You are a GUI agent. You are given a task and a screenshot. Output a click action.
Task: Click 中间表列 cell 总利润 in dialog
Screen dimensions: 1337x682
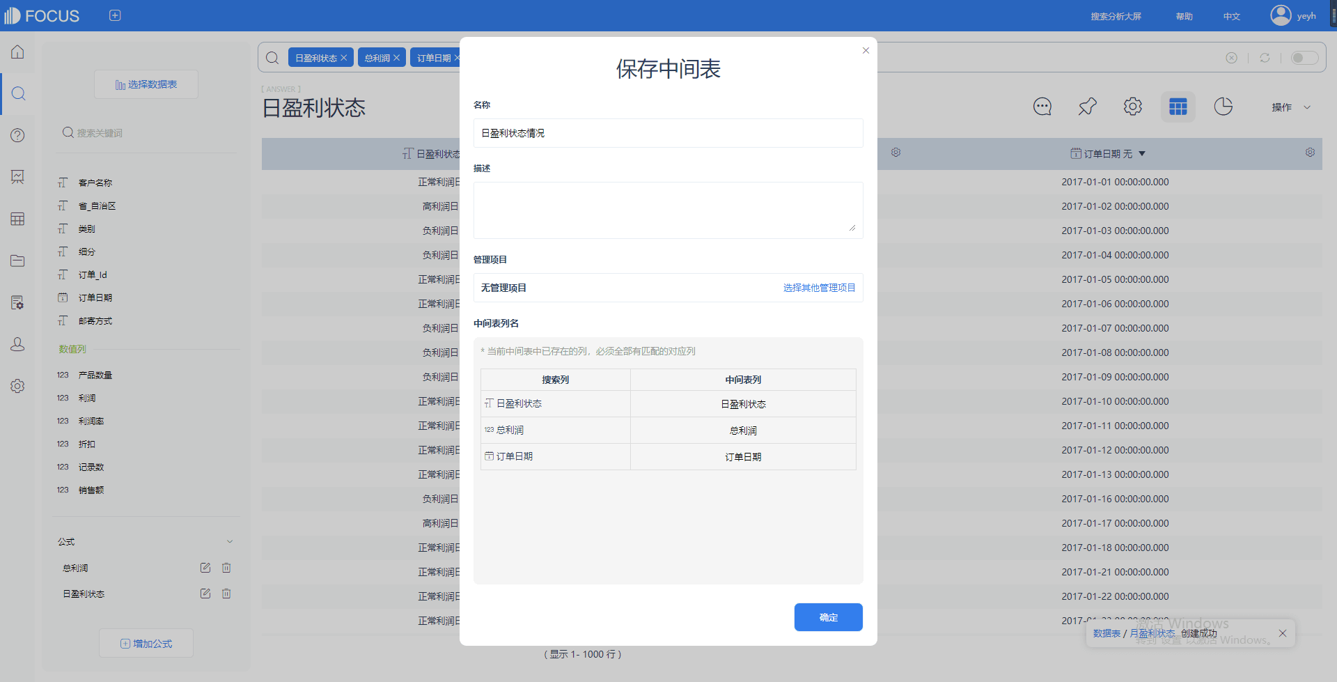pyautogui.click(x=743, y=431)
